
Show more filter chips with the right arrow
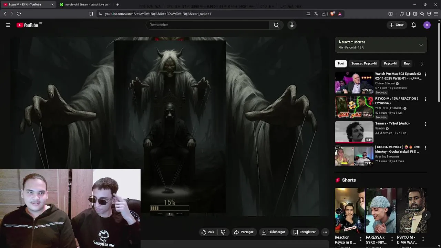[421, 64]
